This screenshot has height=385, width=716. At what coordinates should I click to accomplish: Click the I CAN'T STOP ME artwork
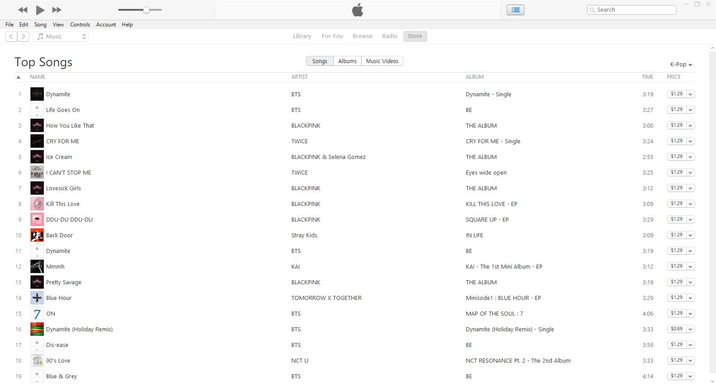click(37, 172)
